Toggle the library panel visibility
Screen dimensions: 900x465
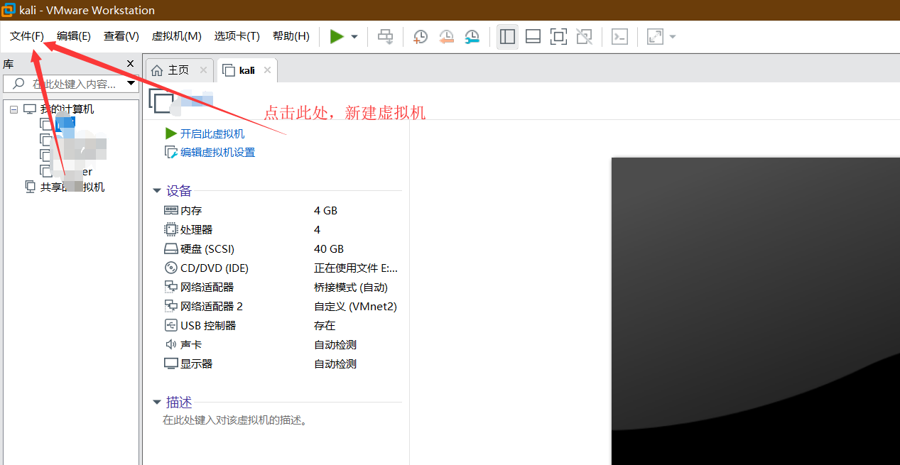(x=507, y=36)
